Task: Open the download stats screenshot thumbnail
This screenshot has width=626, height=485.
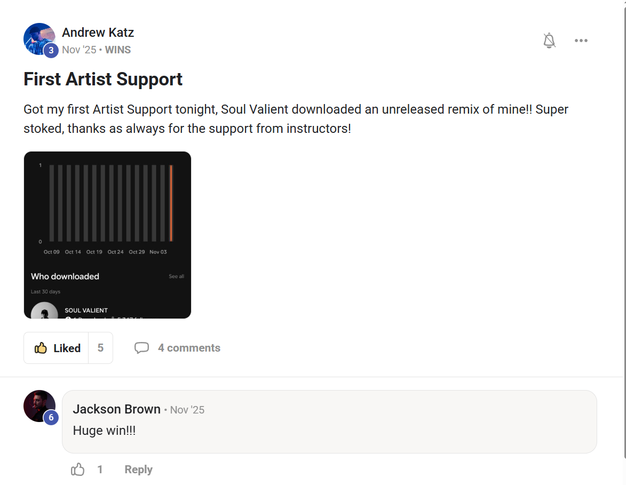Action: (107, 235)
